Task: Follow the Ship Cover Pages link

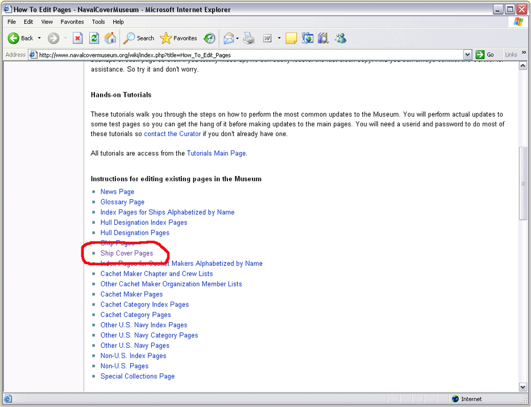Action: tap(126, 253)
